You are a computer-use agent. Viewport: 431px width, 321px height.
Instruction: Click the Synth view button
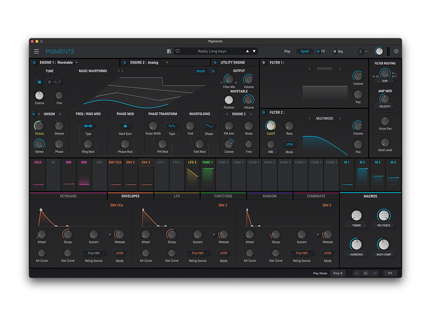point(305,51)
